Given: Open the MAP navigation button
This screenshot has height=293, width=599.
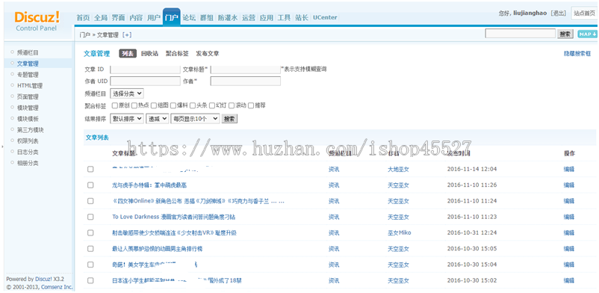Looking at the screenshot, I should click(x=587, y=34).
